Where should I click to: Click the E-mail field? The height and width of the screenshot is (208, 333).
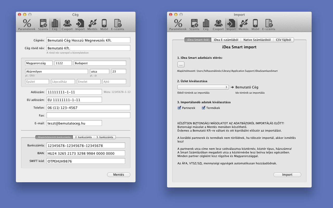74,123
